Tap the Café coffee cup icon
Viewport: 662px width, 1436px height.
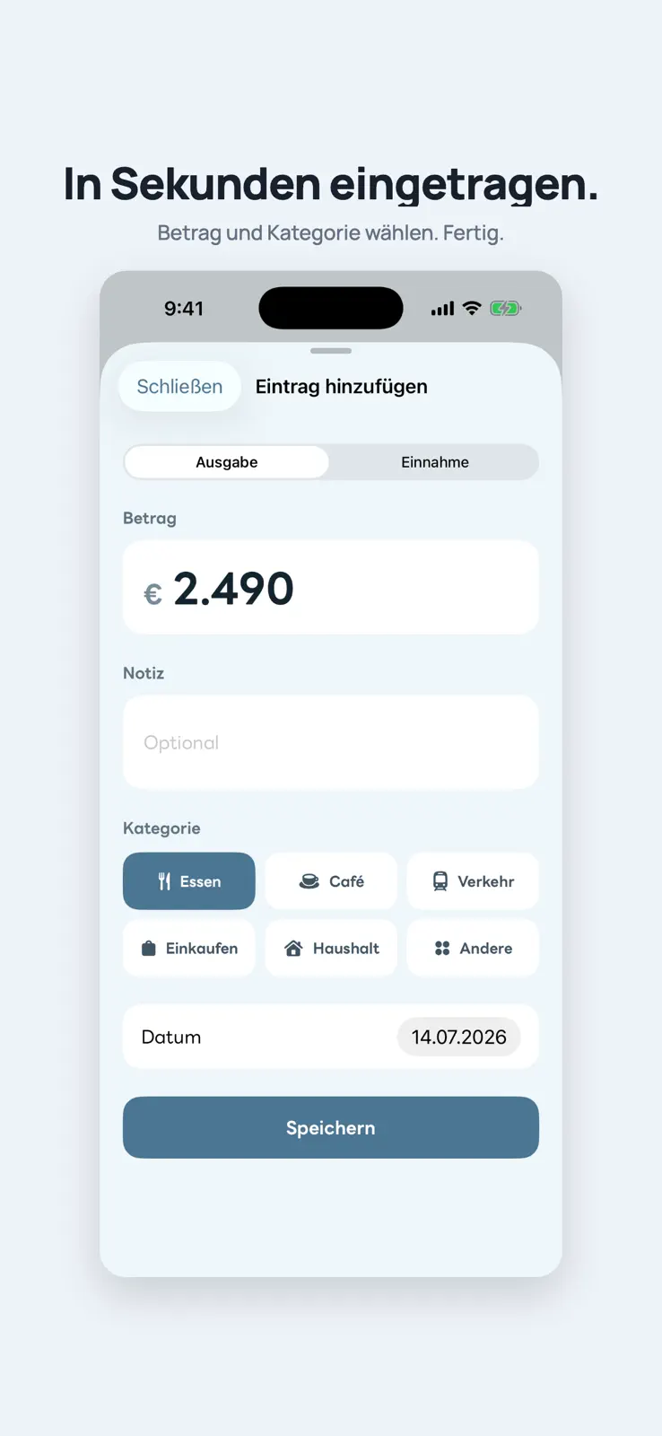click(309, 881)
